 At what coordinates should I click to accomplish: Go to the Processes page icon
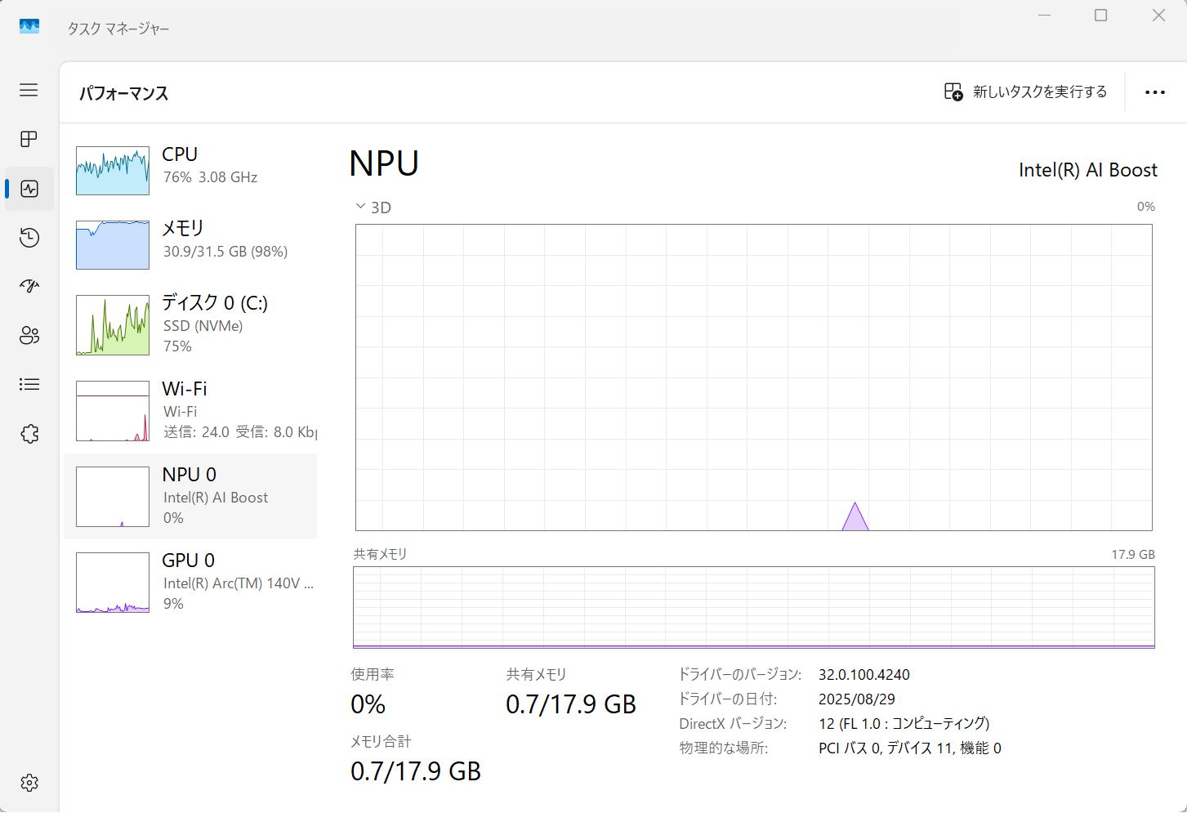[x=29, y=139]
